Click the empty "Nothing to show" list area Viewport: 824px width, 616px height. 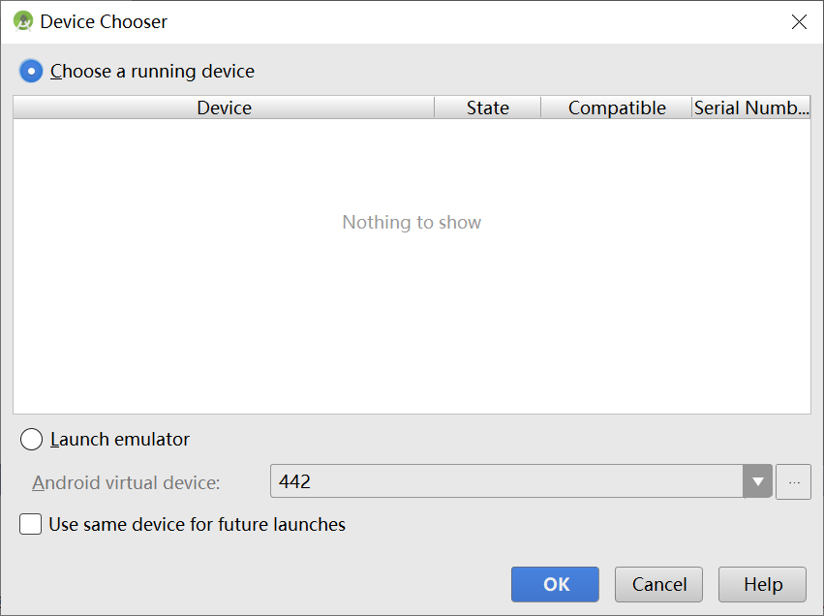[x=412, y=223]
